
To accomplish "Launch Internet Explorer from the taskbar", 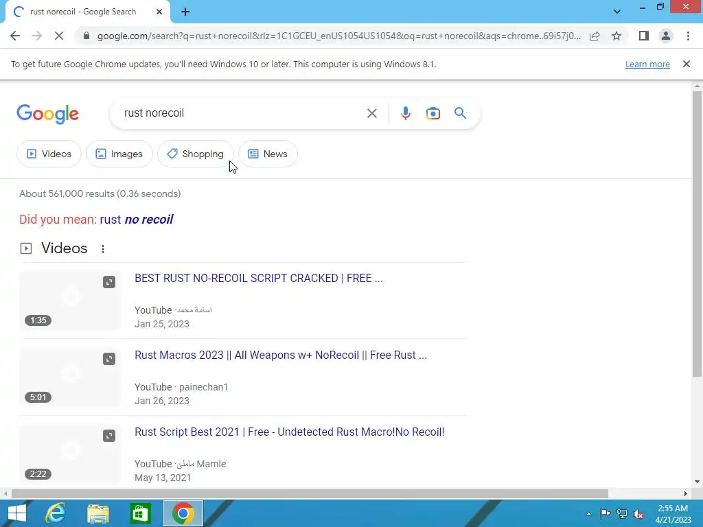I will pyautogui.click(x=55, y=513).
